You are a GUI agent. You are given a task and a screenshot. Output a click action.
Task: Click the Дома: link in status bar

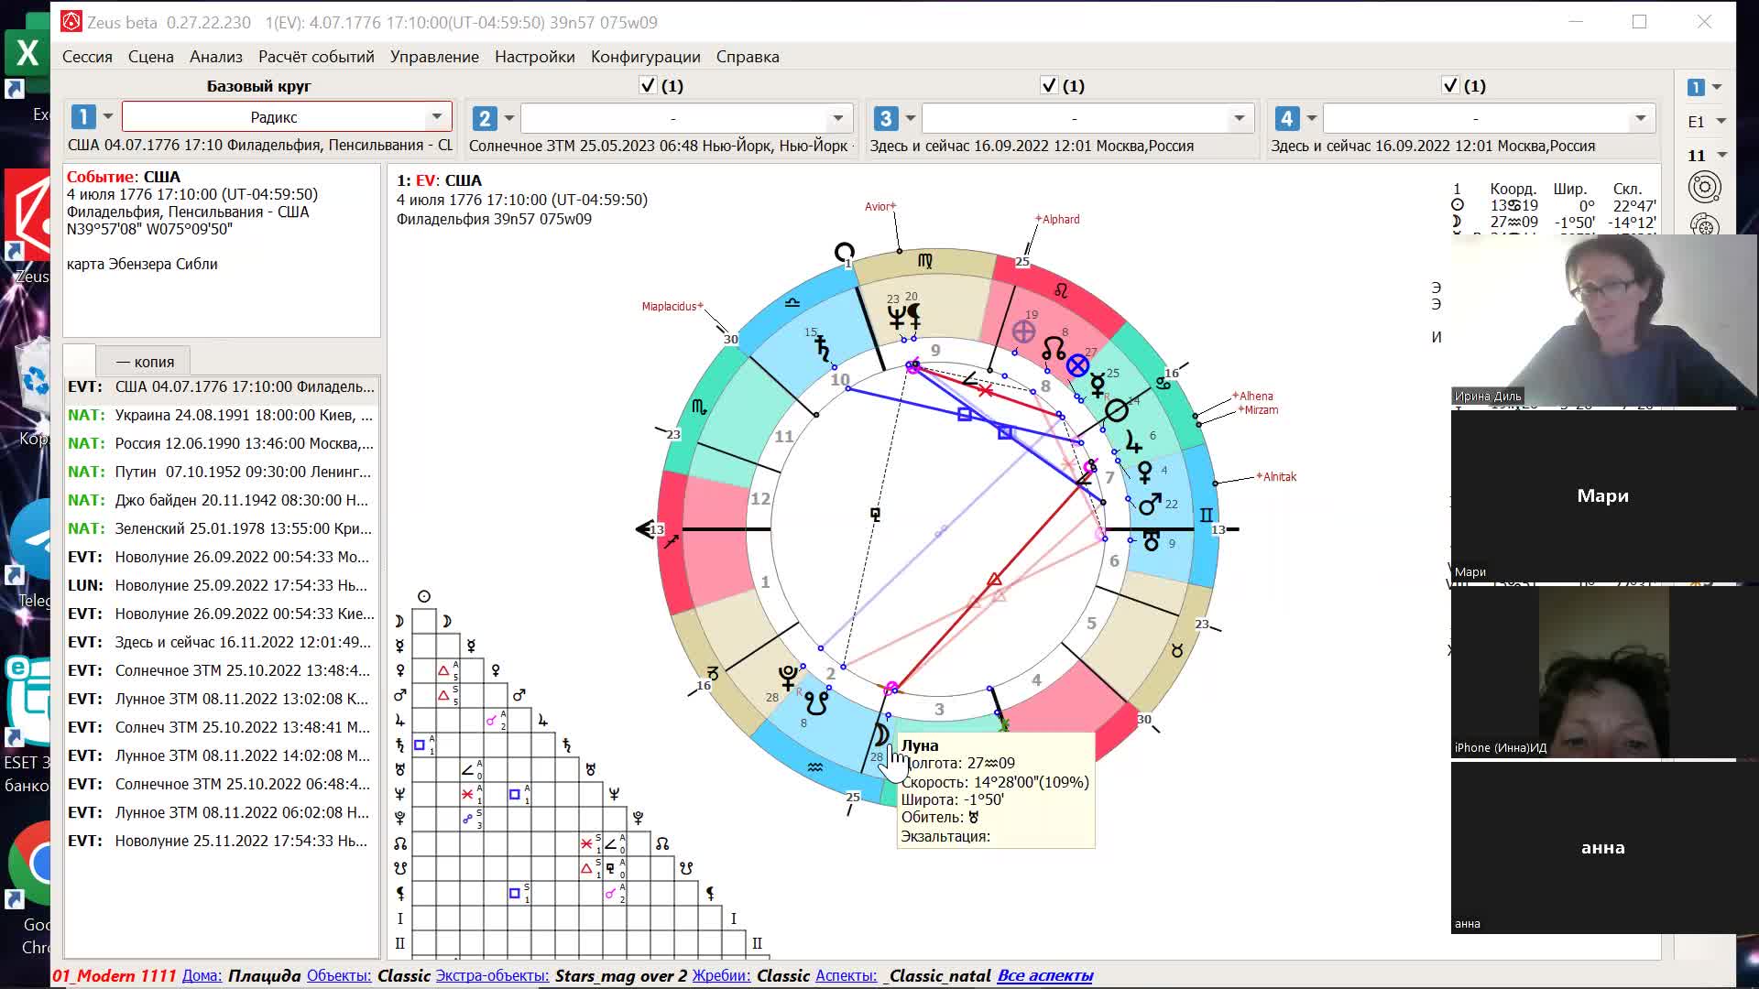coord(202,976)
